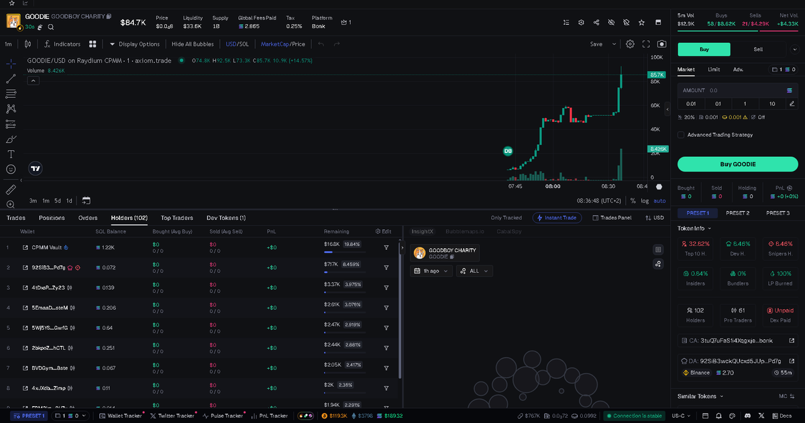Open chart settings gear
This screenshot has width=805, height=423.
(x=630, y=44)
